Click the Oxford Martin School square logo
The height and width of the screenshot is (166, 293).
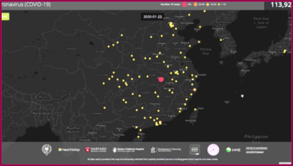[x=195, y=149]
